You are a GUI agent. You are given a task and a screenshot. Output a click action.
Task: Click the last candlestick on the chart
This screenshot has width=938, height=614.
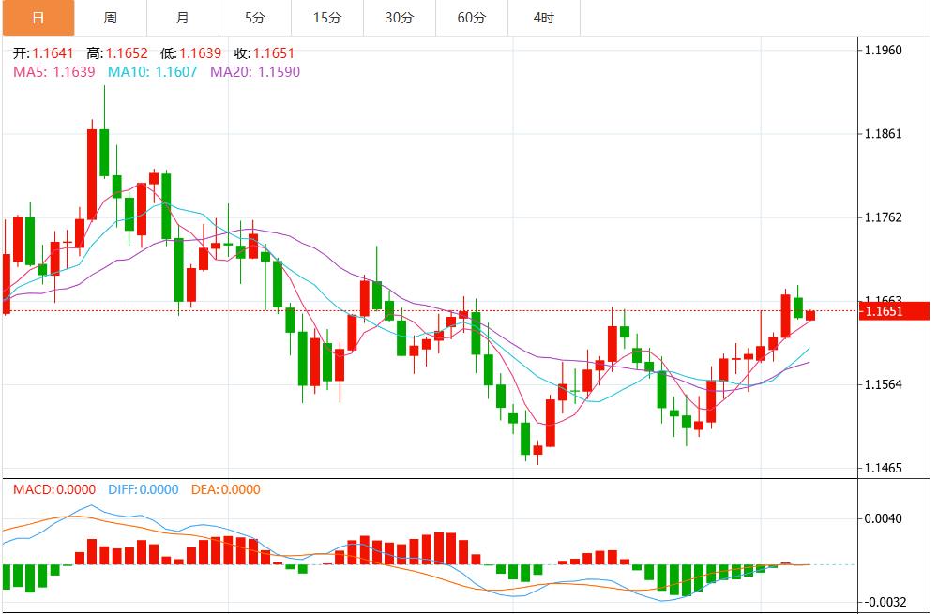click(810, 315)
